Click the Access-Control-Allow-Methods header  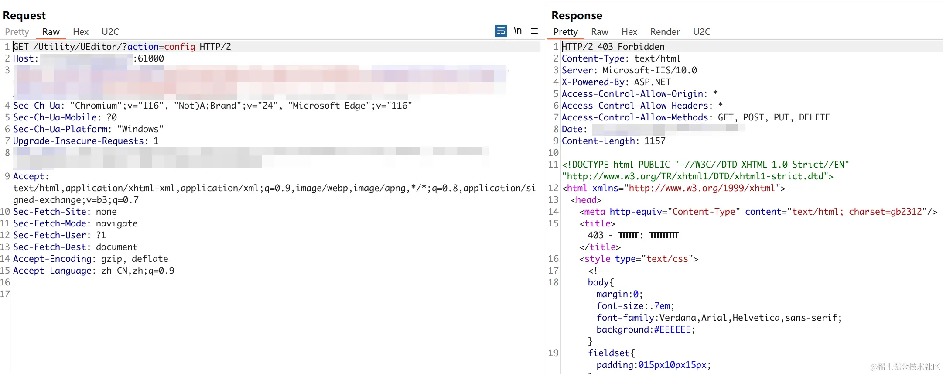pyautogui.click(x=696, y=117)
